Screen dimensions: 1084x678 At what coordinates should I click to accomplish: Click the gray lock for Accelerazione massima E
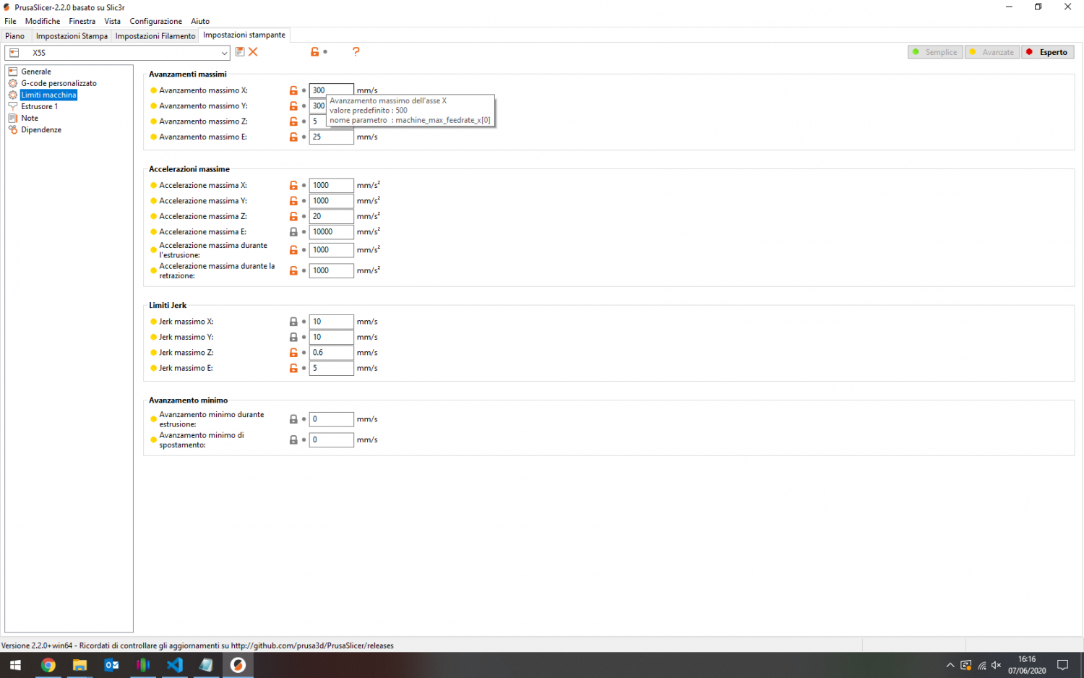pos(293,232)
